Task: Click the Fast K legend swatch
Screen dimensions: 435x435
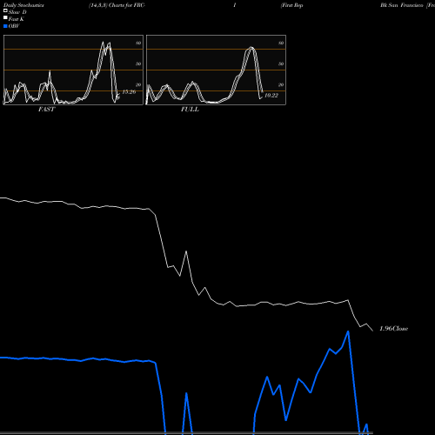Action: pyautogui.click(x=5, y=17)
